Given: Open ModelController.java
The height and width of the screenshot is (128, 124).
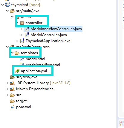Looking at the screenshot, I should click(x=49, y=35).
